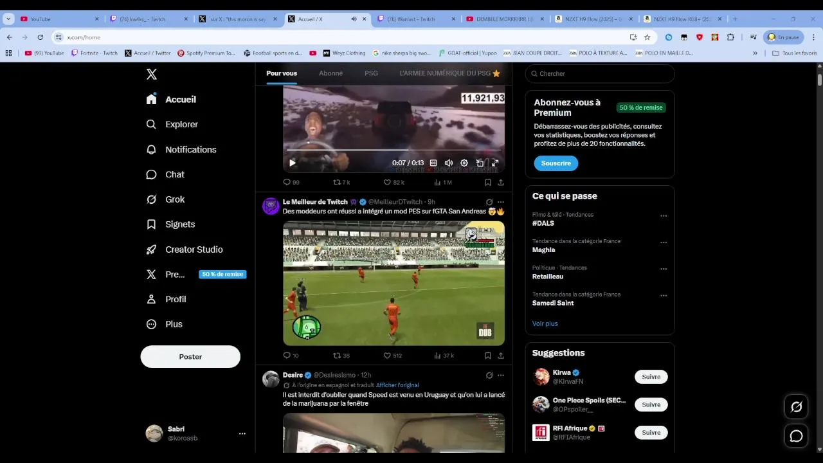Go to Profil in the sidebar
The height and width of the screenshot is (463, 823).
[x=166, y=299]
